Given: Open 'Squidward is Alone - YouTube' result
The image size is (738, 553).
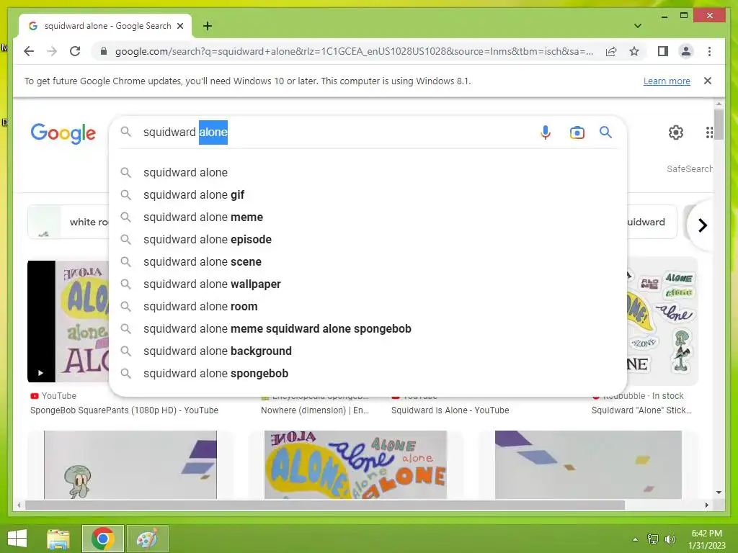Looking at the screenshot, I should point(450,410).
